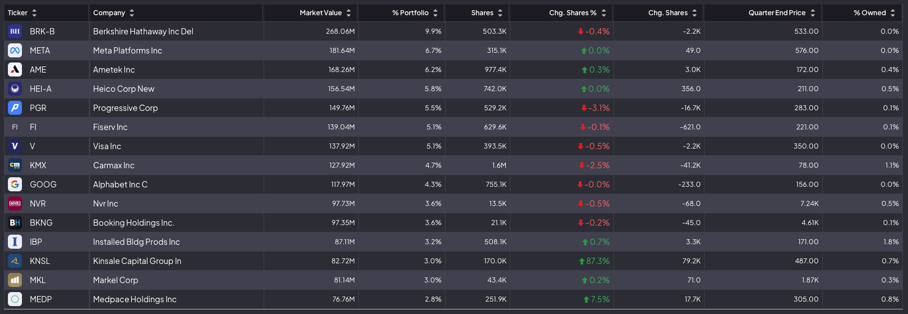The height and width of the screenshot is (314, 908).
Task: Select Fiserv Inc company name
Action: click(110, 127)
